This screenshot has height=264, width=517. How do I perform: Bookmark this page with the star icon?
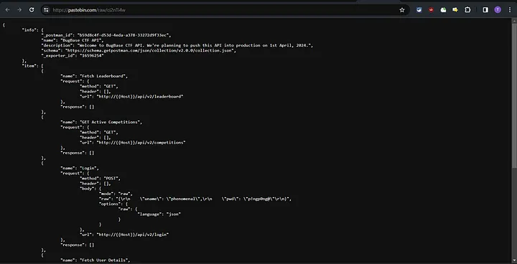point(402,10)
